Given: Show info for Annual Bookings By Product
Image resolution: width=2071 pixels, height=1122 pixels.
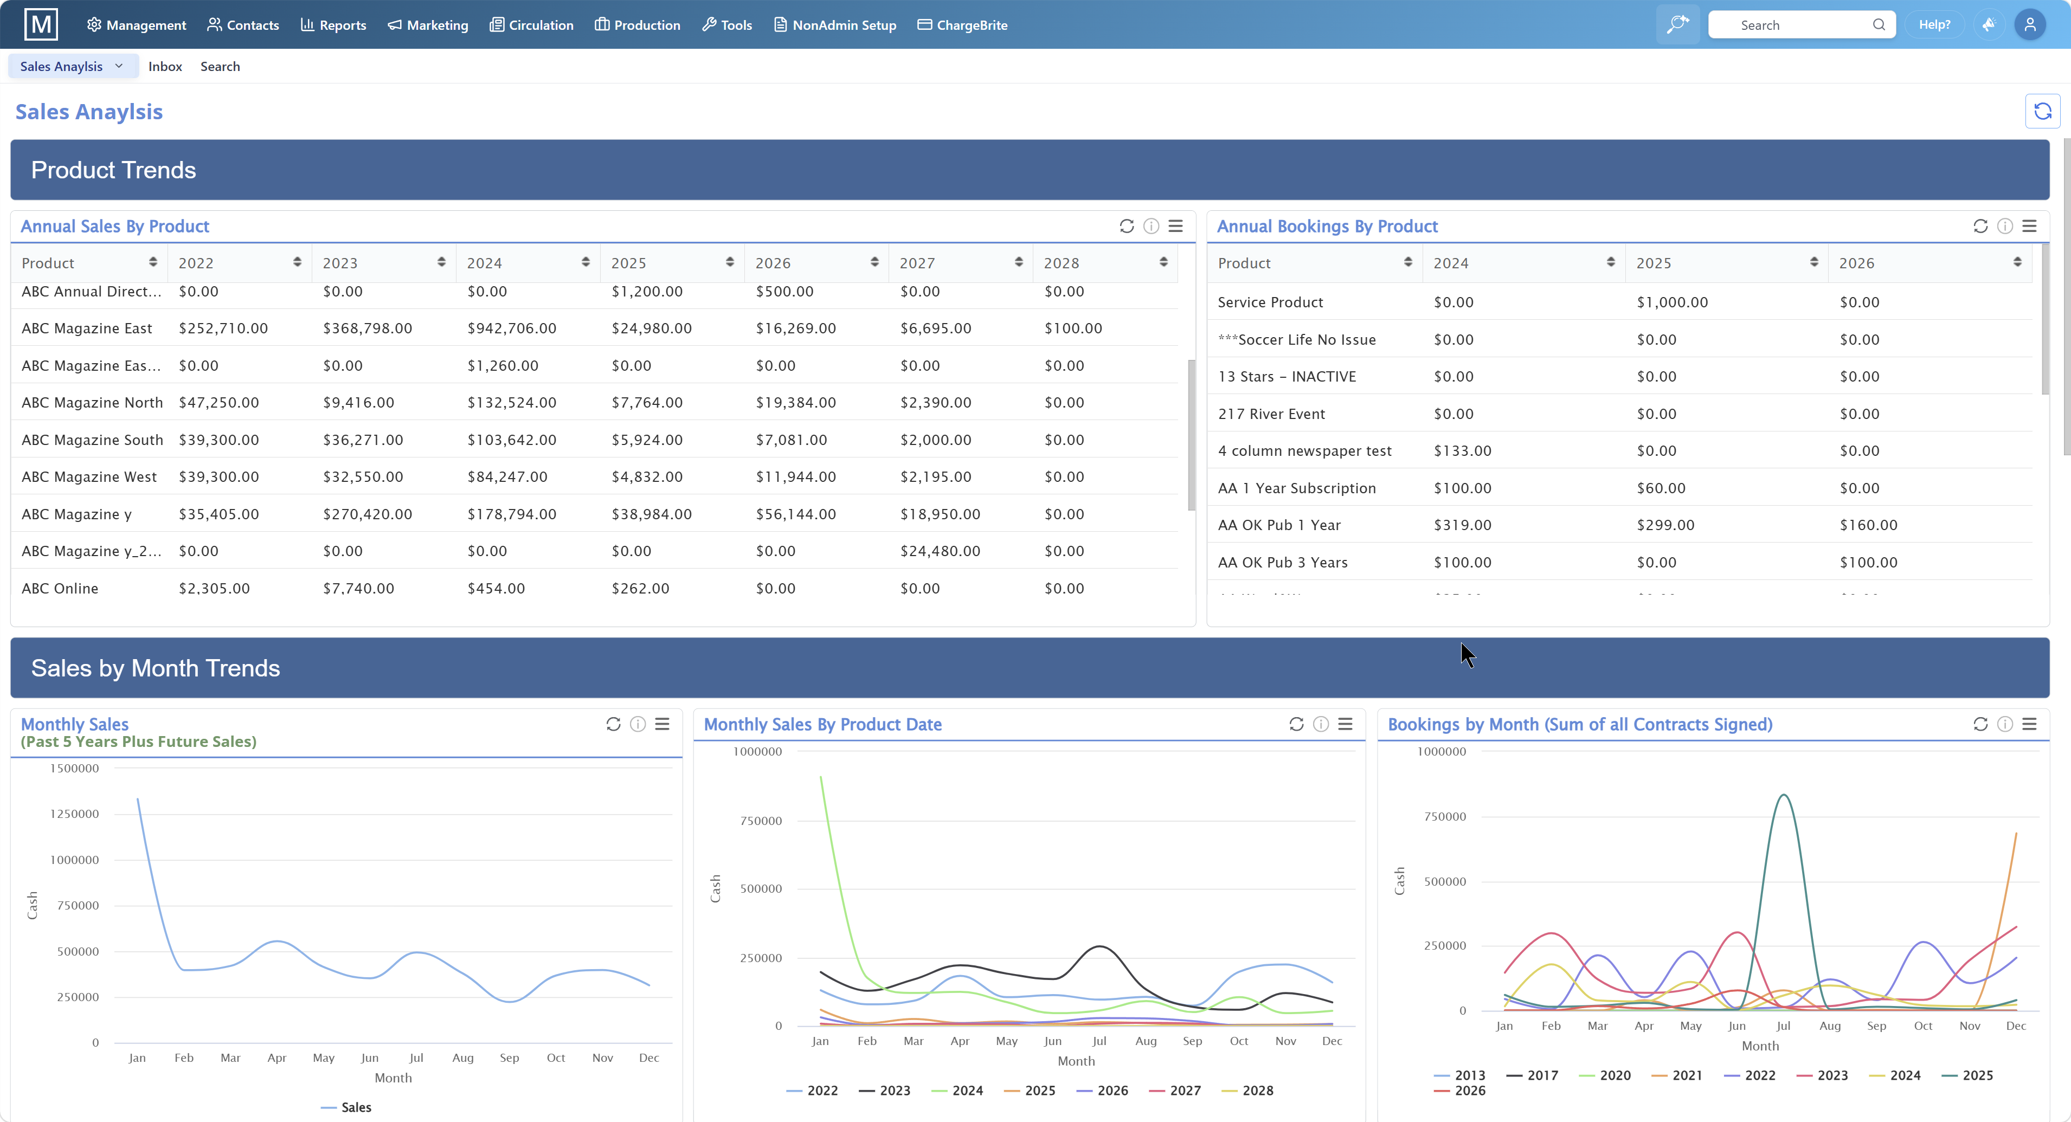Looking at the screenshot, I should (2005, 226).
